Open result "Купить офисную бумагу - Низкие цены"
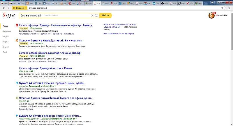 (56, 25)
